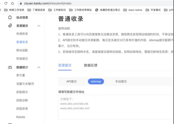
Task: Click the 使用说明 label
Action: pyautogui.click(x=64, y=29)
